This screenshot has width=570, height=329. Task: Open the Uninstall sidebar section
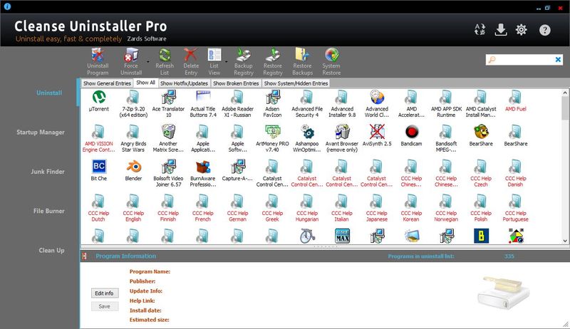49,93
